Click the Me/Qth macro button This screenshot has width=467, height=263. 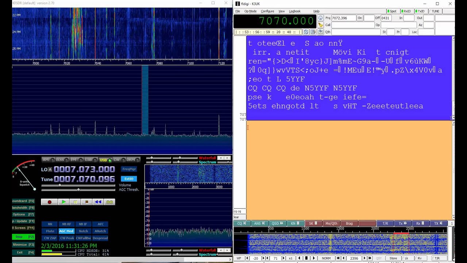click(331, 224)
